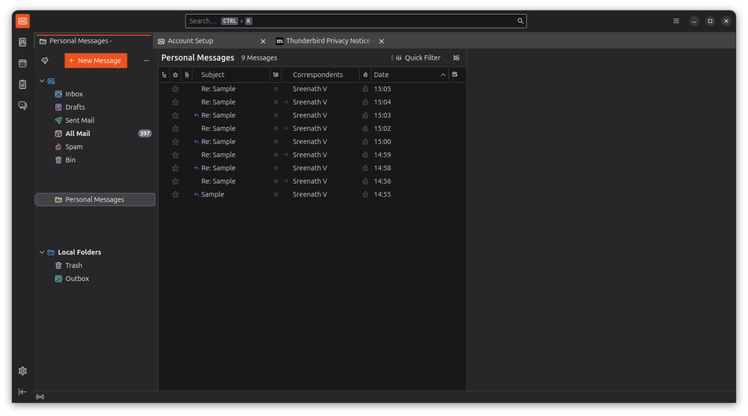Click the Get Messages cloud icon
748x416 pixels.
(x=45, y=60)
